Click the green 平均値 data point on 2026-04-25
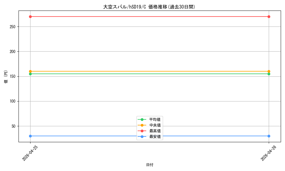 click(x=30, y=74)
